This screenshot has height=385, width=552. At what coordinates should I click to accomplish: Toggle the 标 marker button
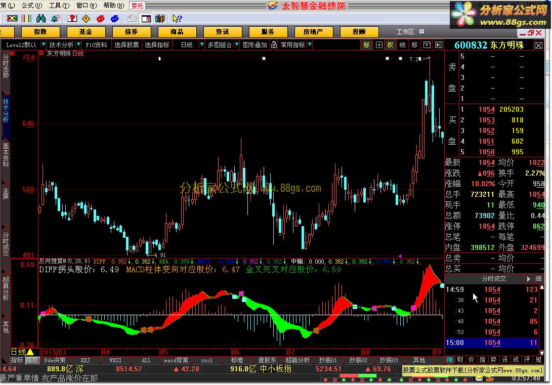coord(366,45)
